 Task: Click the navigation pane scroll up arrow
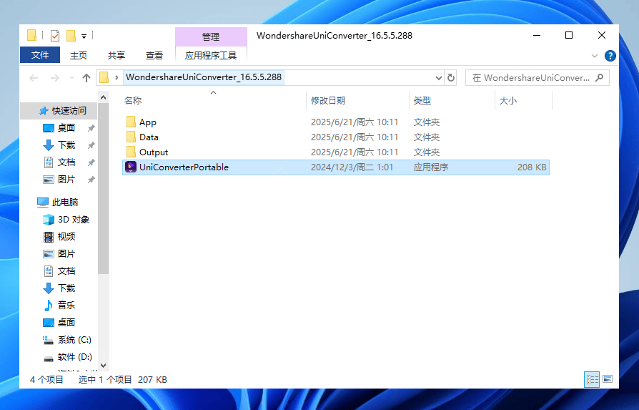tap(103, 97)
